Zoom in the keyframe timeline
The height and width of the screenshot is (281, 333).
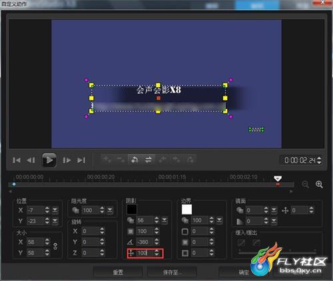click(x=319, y=184)
